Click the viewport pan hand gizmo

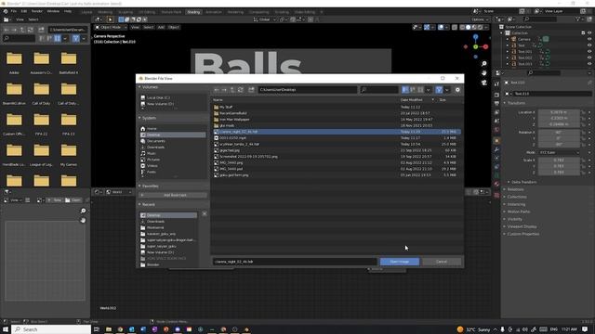click(483, 73)
